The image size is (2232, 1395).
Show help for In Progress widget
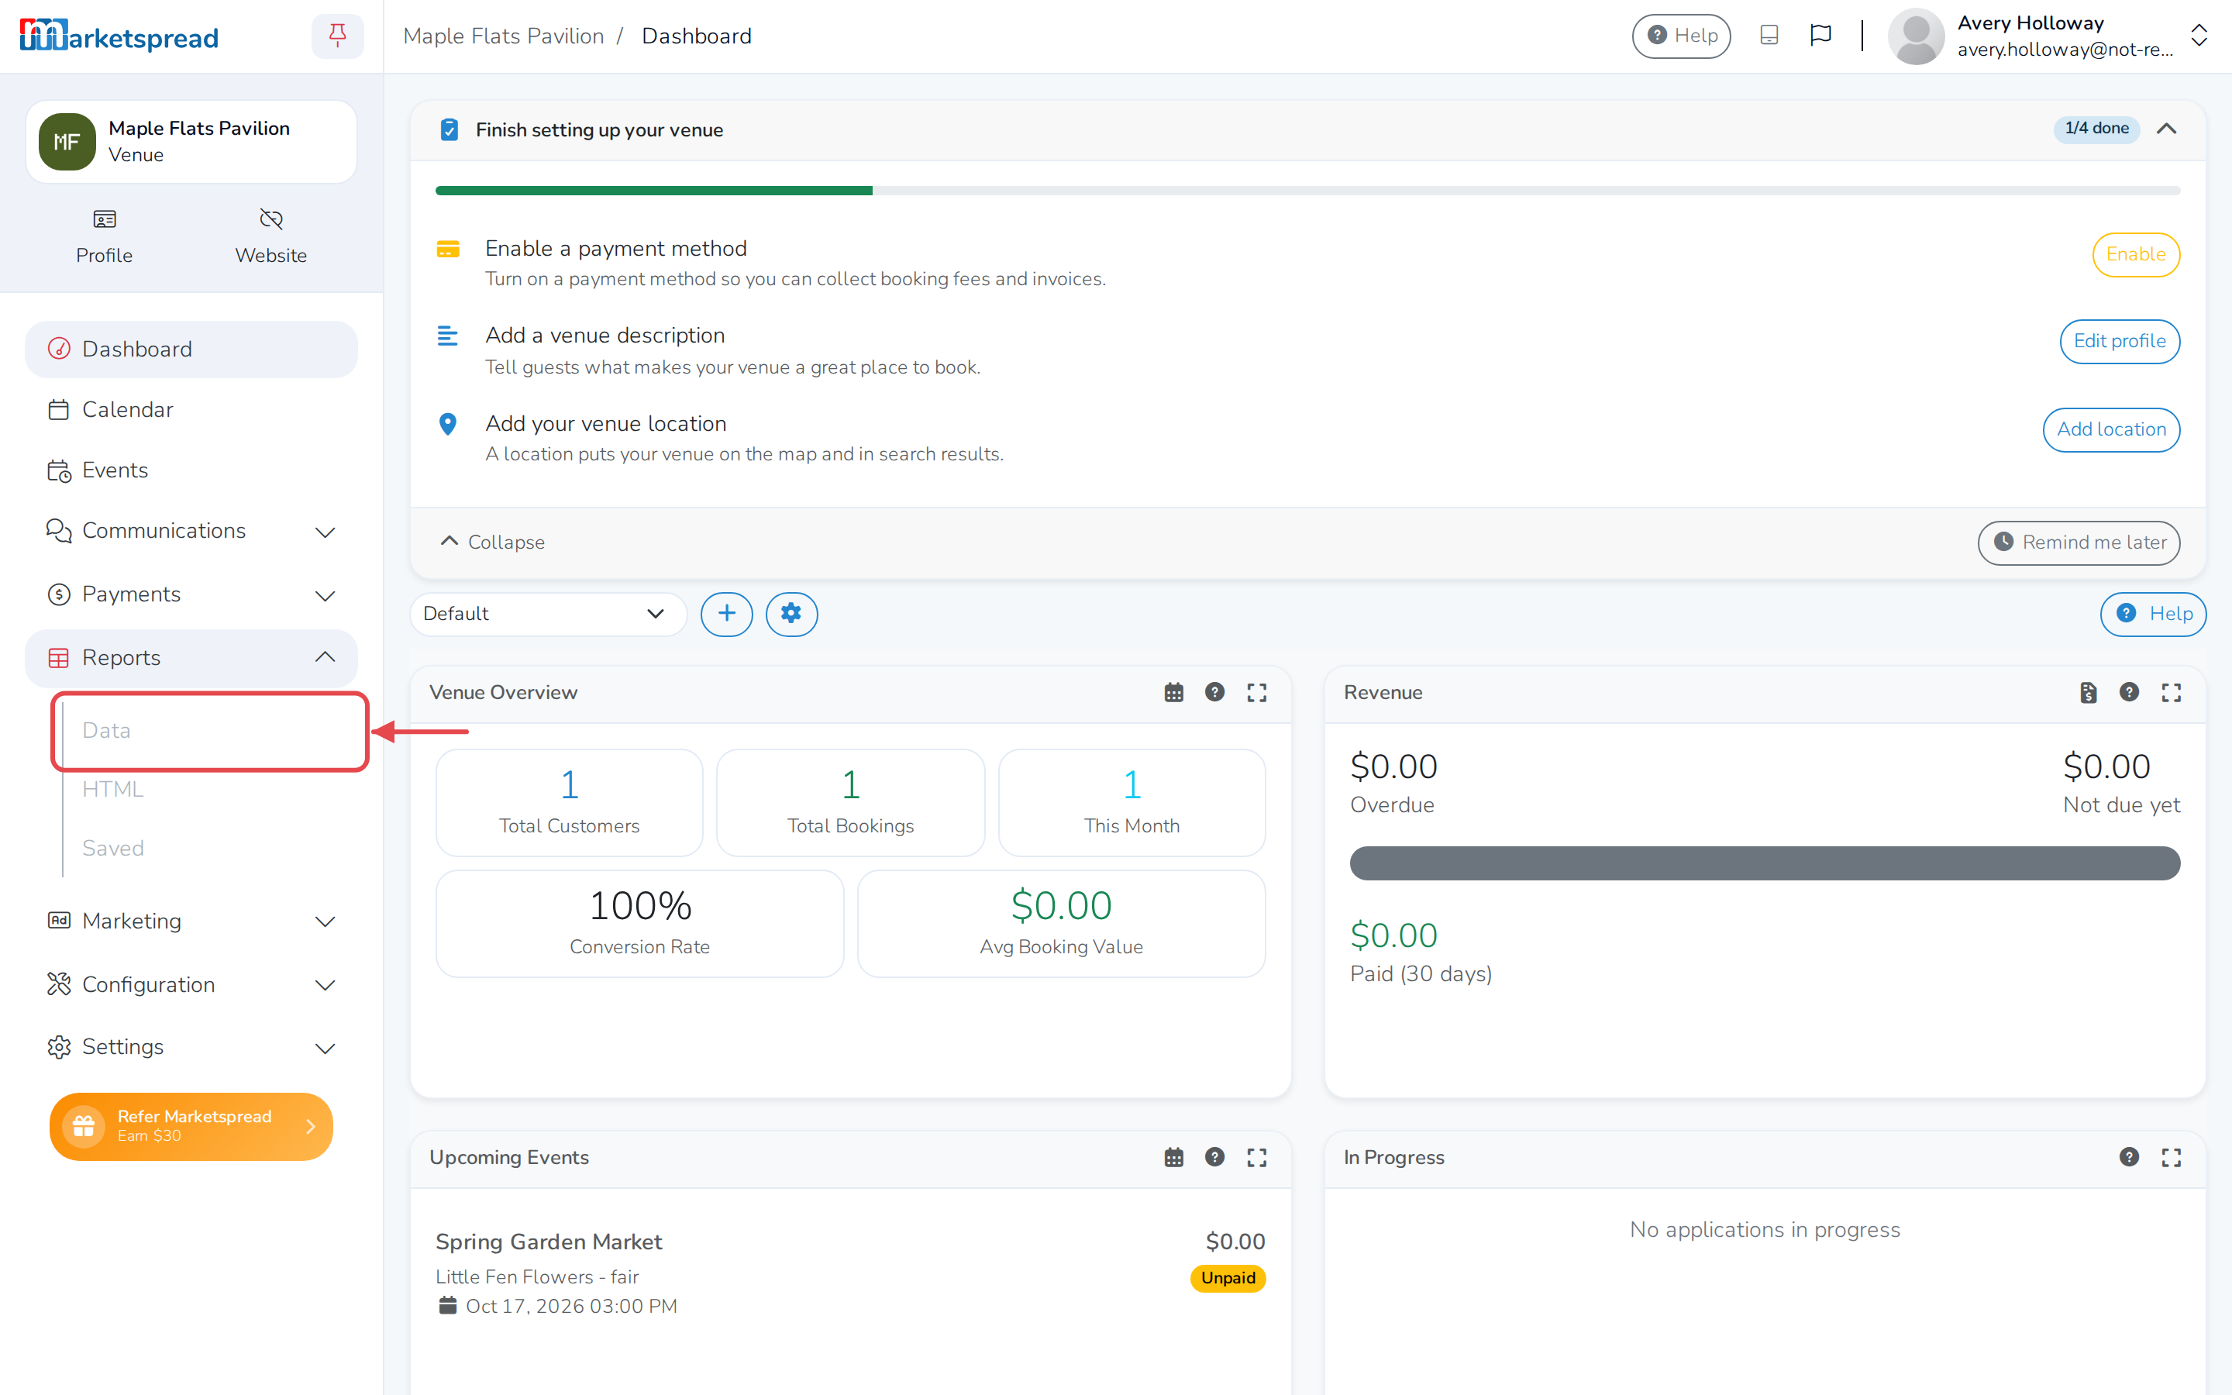(2129, 1157)
